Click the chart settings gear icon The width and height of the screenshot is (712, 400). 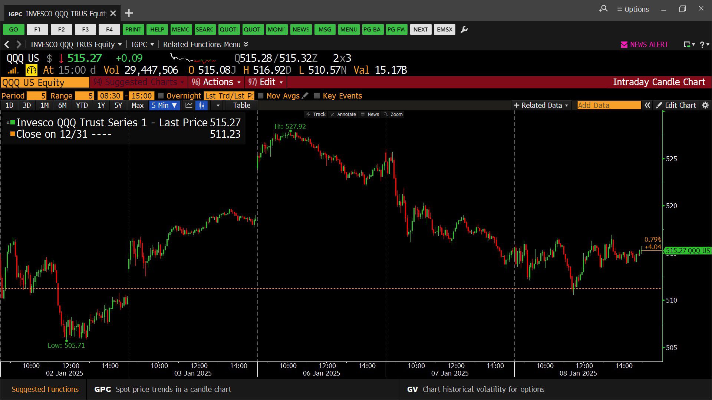click(x=705, y=106)
